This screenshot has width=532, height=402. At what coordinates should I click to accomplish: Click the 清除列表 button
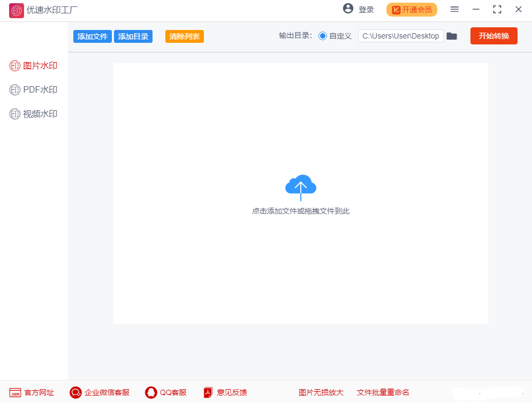185,36
